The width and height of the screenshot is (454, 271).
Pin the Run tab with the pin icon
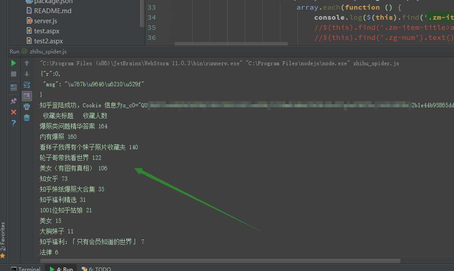[13, 101]
